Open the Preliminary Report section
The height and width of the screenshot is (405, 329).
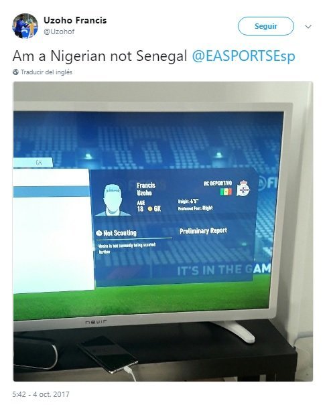pyautogui.click(x=204, y=231)
